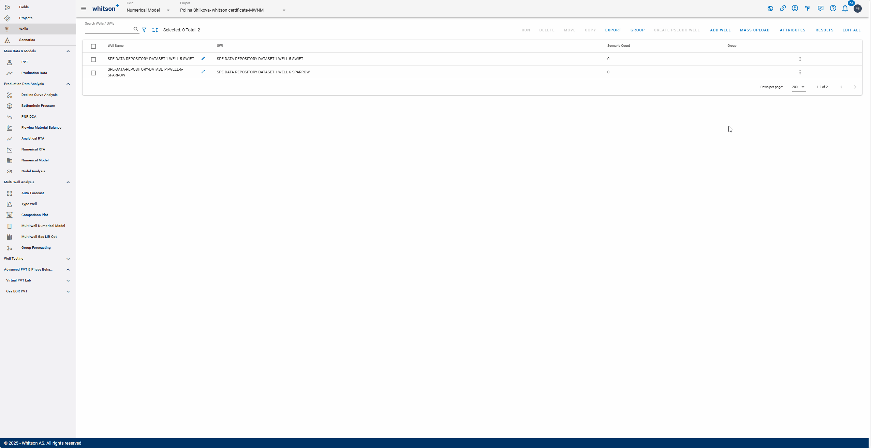871x448 pixels.
Task: Collapse the Production Data Analysis section
Action: pos(68,84)
